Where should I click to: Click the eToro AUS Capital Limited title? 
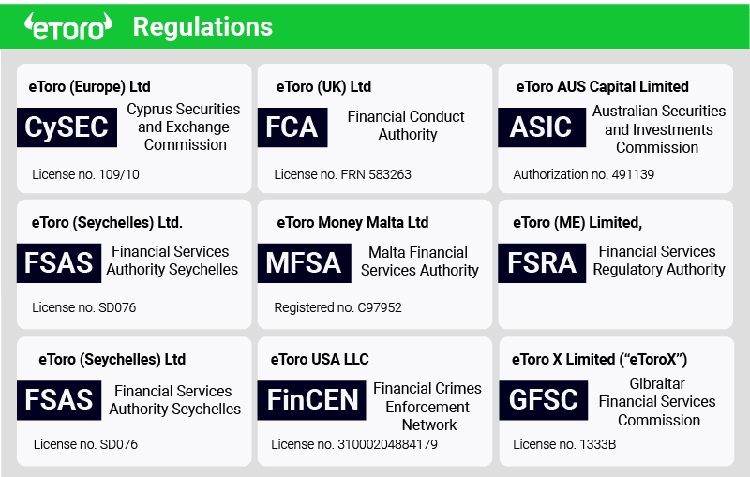pyautogui.click(x=602, y=86)
